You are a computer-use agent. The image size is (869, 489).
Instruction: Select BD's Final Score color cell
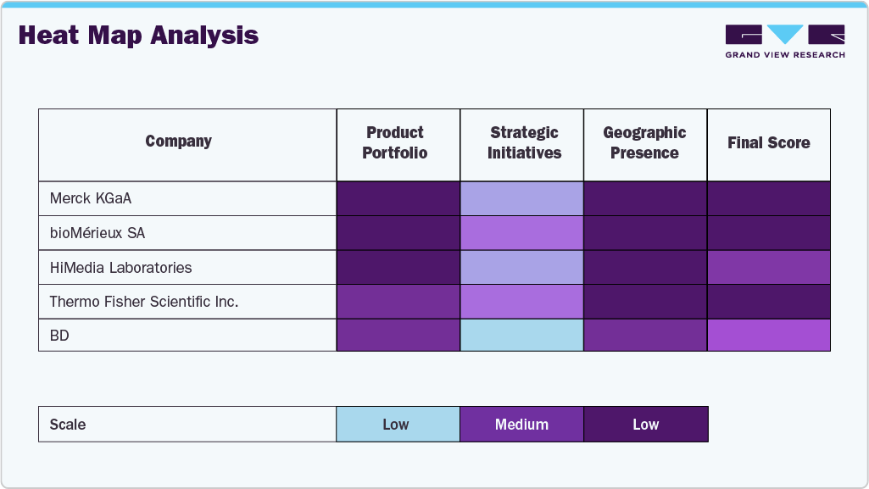coord(768,336)
